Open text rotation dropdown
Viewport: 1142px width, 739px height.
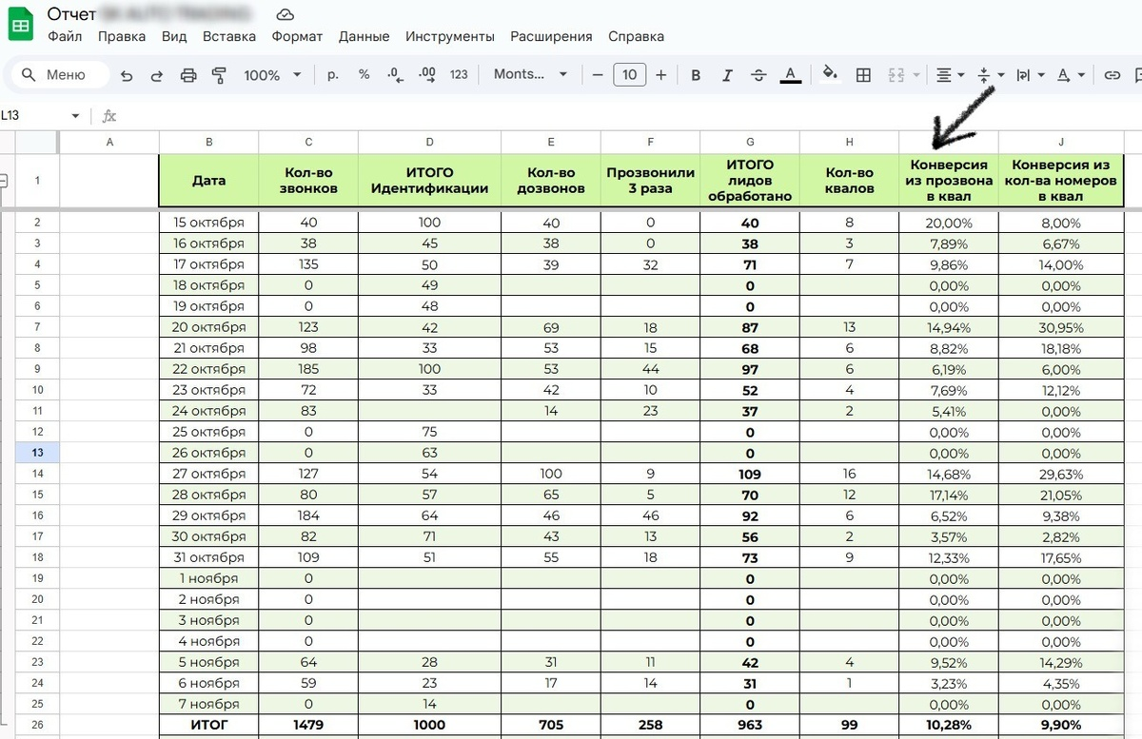1071,75
